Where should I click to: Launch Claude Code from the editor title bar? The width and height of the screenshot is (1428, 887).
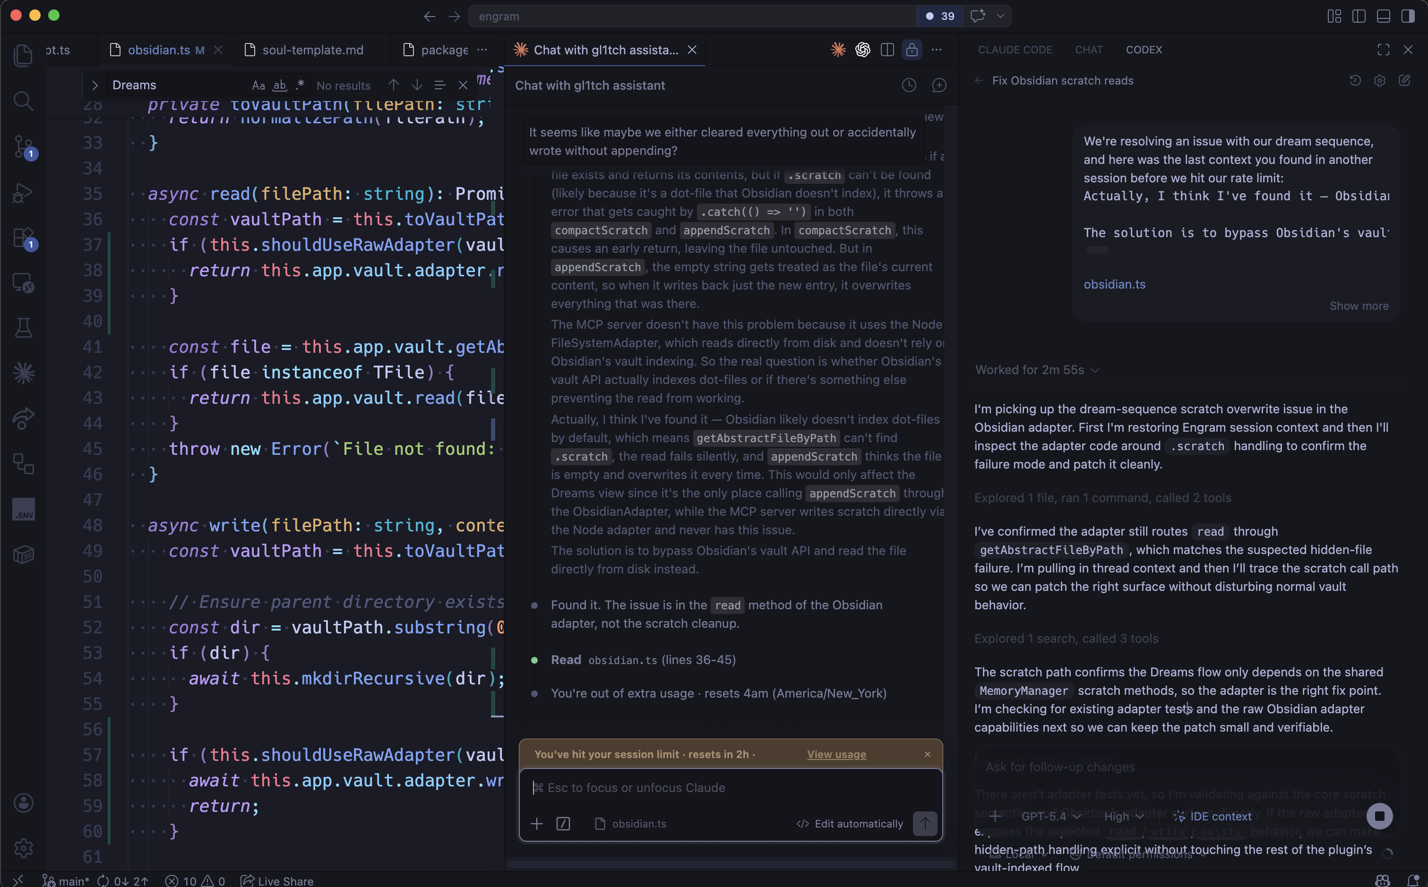point(838,50)
